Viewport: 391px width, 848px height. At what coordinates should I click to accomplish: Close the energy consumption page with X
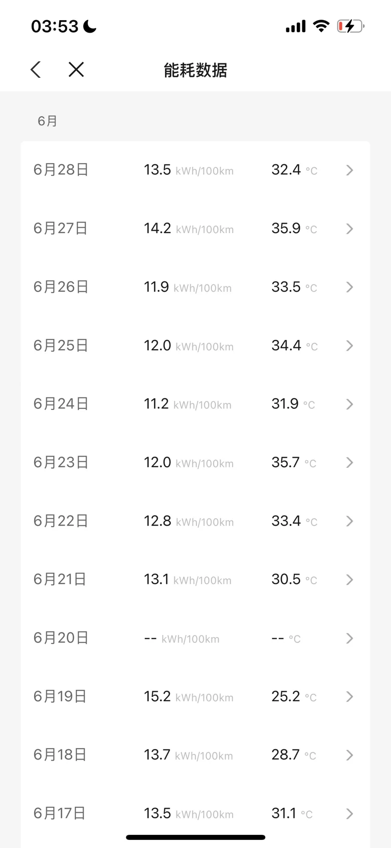[x=76, y=69]
